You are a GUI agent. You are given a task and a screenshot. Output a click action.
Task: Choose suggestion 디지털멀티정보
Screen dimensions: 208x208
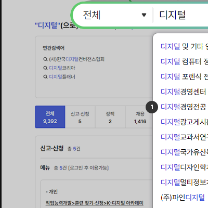pyautogui.click(x=184, y=182)
